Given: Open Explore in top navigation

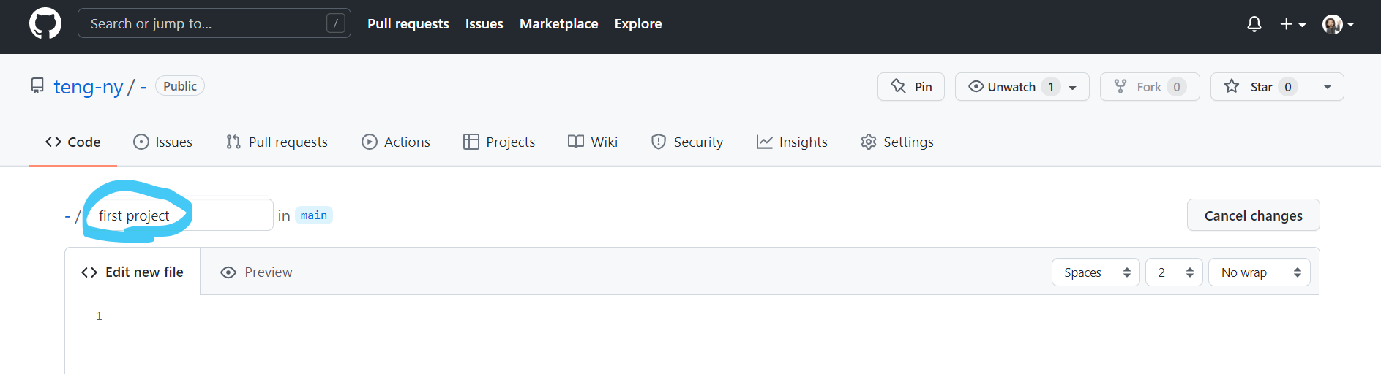Looking at the screenshot, I should tap(638, 23).
